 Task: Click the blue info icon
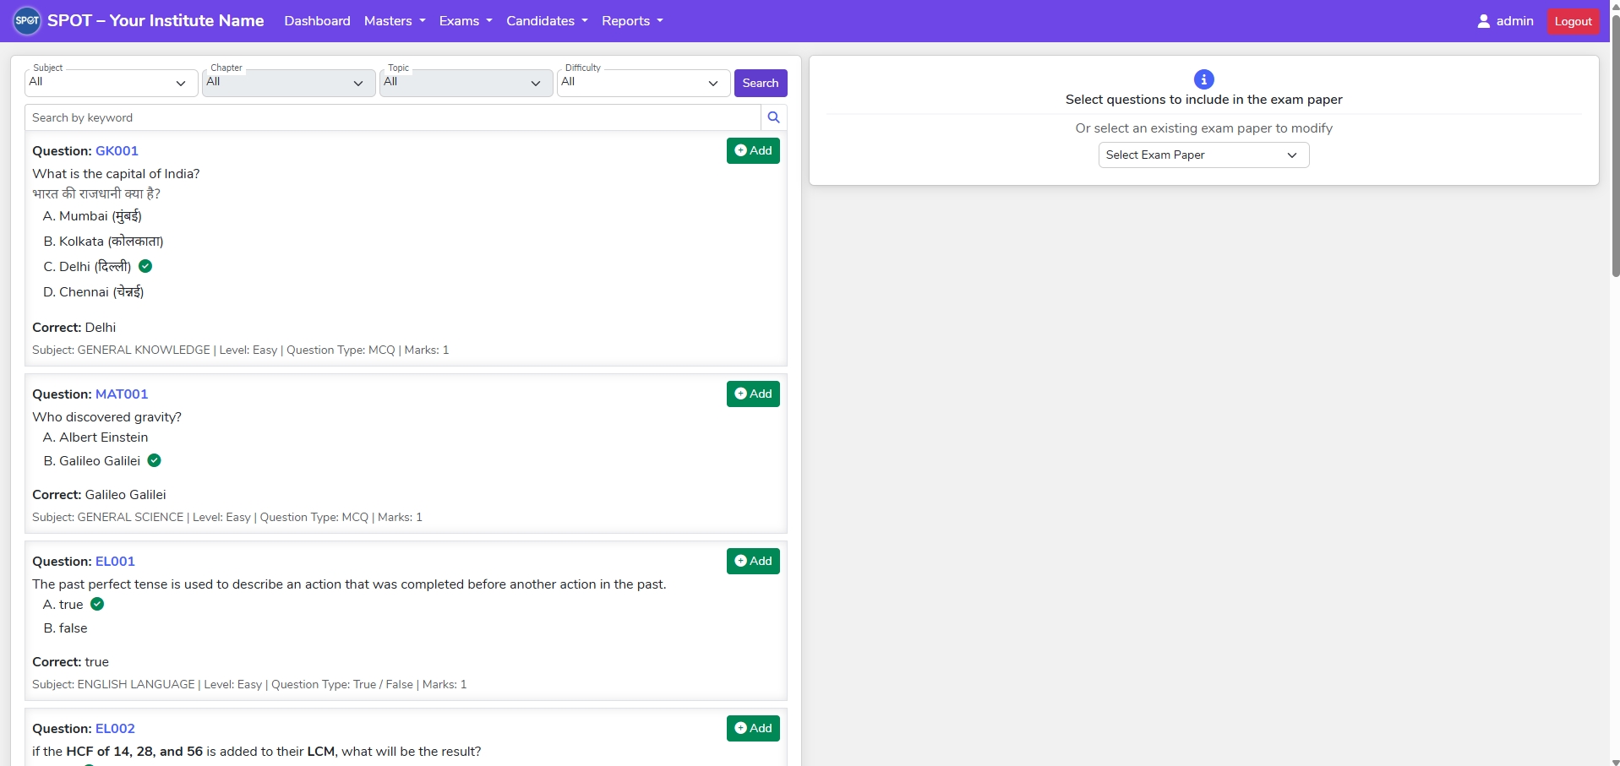1203,79
